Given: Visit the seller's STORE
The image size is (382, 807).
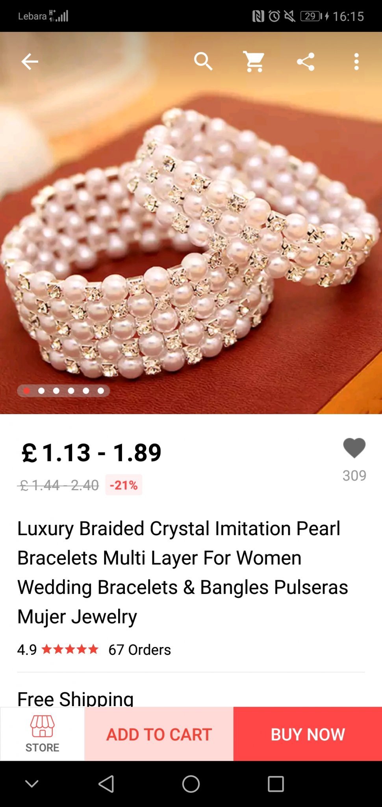Looking at the screenshot, I should pyautogui.click(x=43, y=734).
